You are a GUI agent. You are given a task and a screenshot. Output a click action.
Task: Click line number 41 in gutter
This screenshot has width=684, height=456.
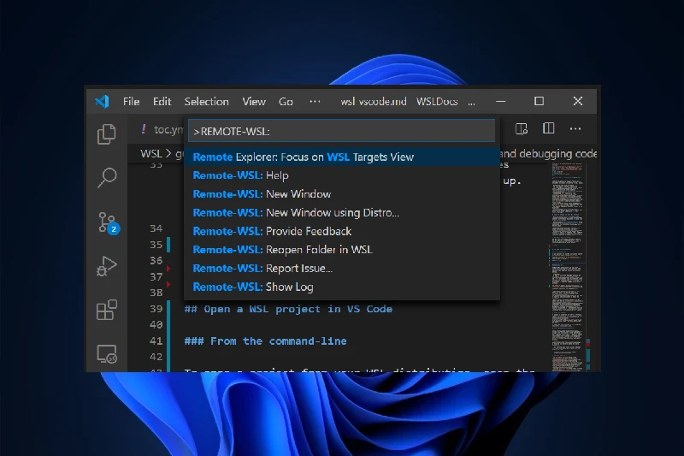tap(156, 341)
